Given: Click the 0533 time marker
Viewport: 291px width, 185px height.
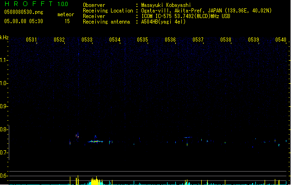Looking at the screenshot, I should [87, 40].
